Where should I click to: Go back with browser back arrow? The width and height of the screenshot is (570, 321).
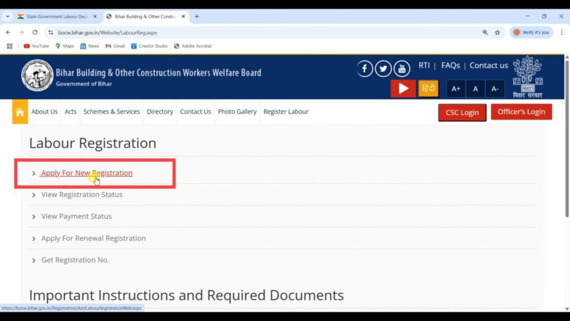point(8,32)
